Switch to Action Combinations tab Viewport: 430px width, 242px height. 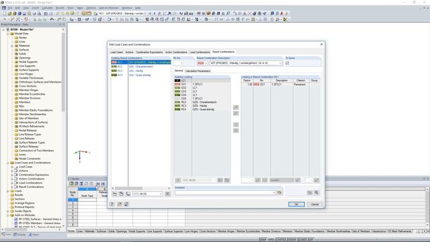[176, 52]
